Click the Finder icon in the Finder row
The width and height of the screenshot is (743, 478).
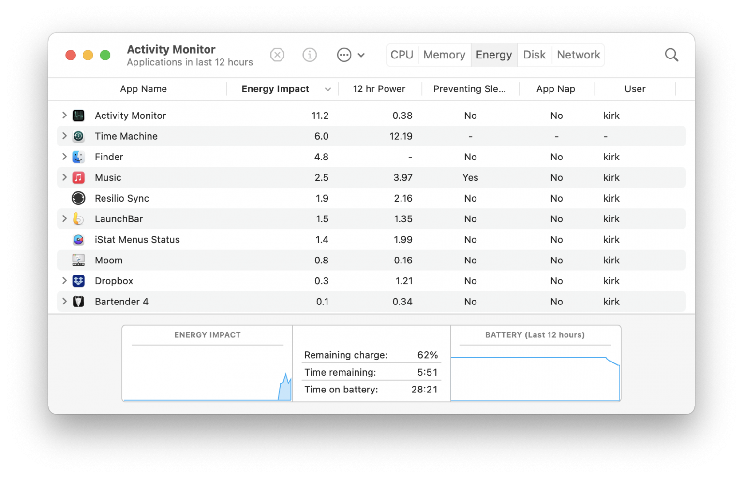78,157
